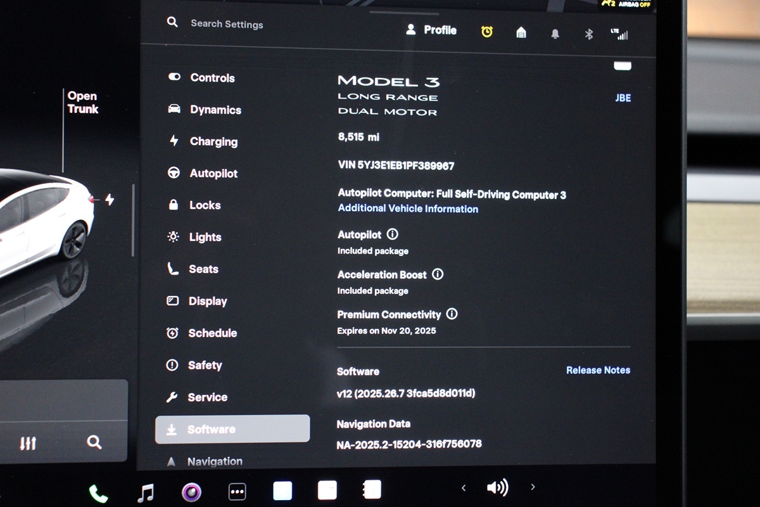Show info for Premium Connectivity

[x=452, y=314]
